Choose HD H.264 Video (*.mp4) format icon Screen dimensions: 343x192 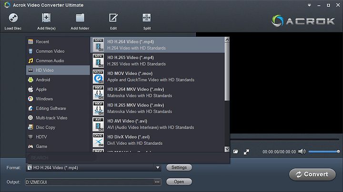pyautogui.click(x=98, y=45)
